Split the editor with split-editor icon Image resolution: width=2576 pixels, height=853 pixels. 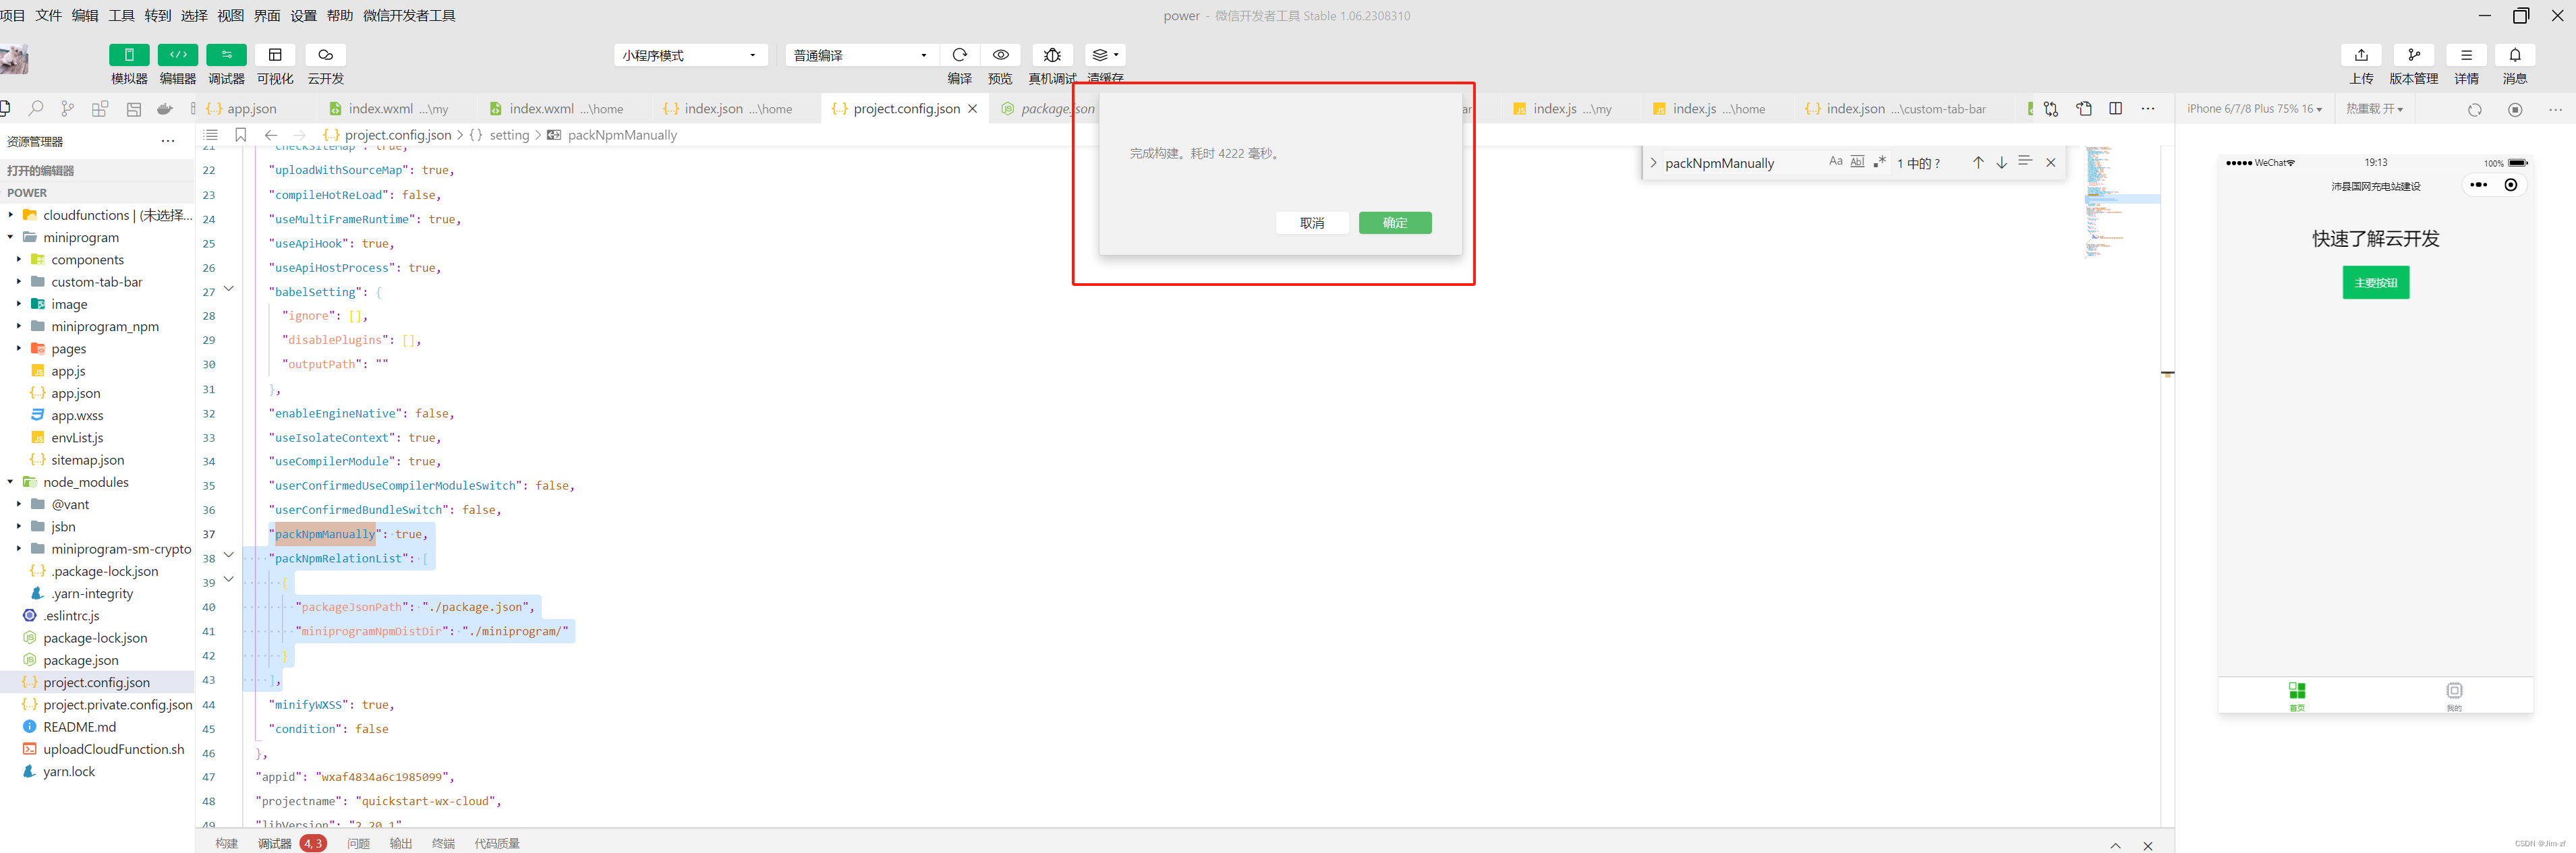(2116, 109)
